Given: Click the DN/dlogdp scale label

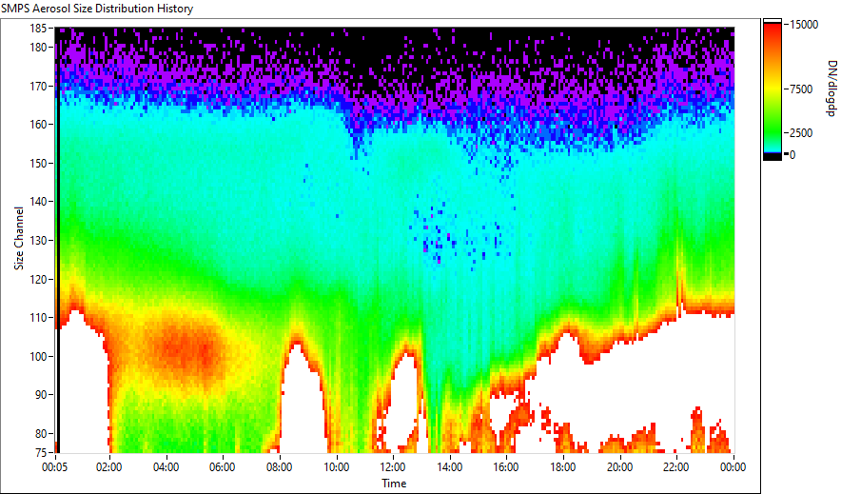Looking at the screenshot, I should [831, 89].
